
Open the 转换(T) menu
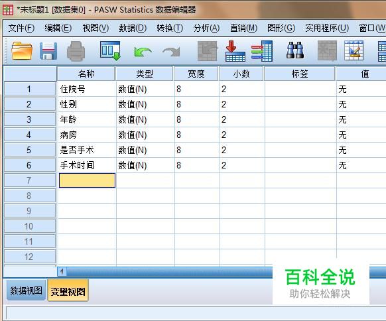coord(170,28)
